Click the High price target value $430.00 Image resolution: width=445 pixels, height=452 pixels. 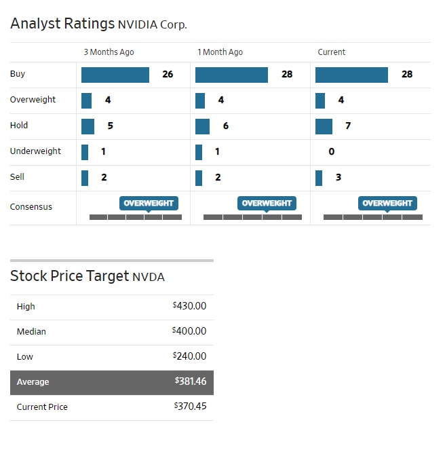(189, 307)
